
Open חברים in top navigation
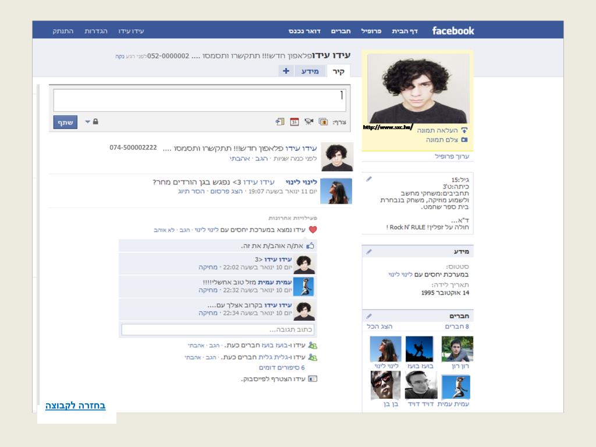click(x=341, y=31)
